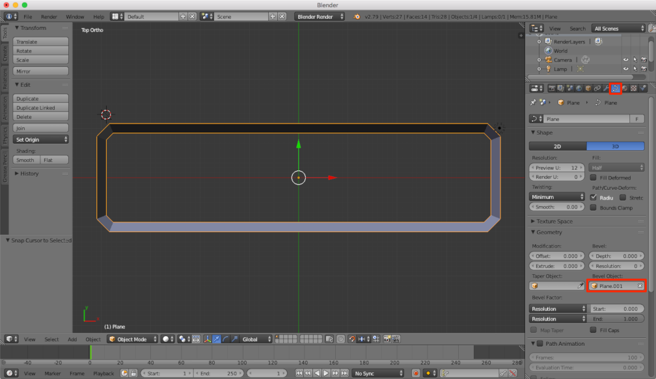This screenshot has width=656, height=379.
Task: Enable the Path Animation checkbox
Action: pos(540,343)
